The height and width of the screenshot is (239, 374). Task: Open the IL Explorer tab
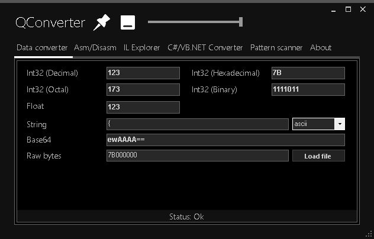(141, 48)
